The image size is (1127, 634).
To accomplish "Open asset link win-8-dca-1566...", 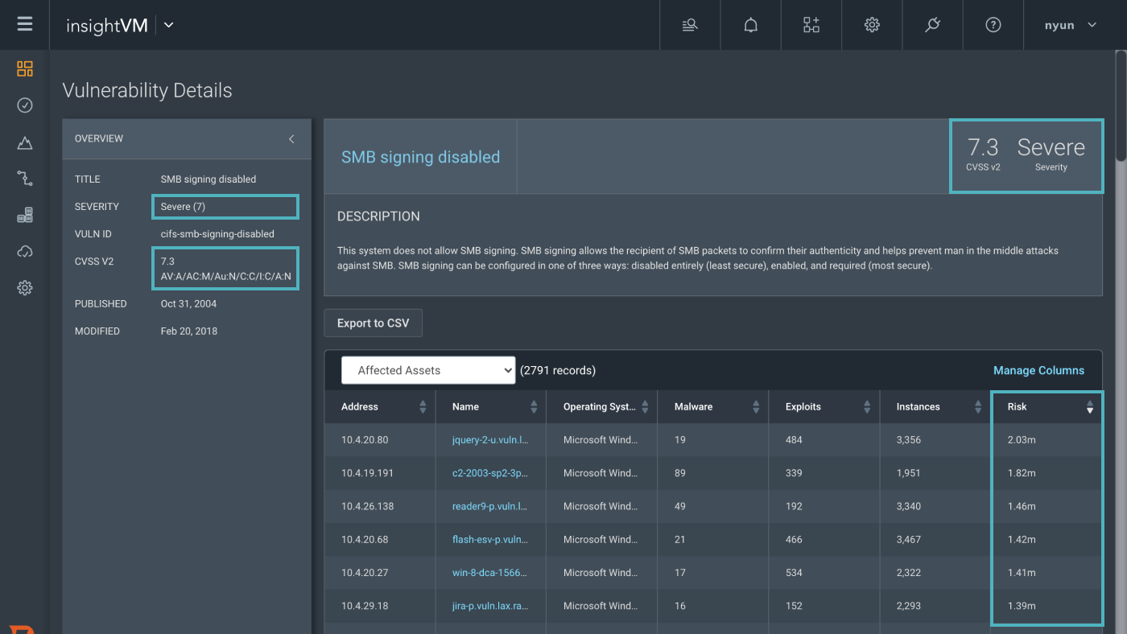I will [x=489, y=573].
